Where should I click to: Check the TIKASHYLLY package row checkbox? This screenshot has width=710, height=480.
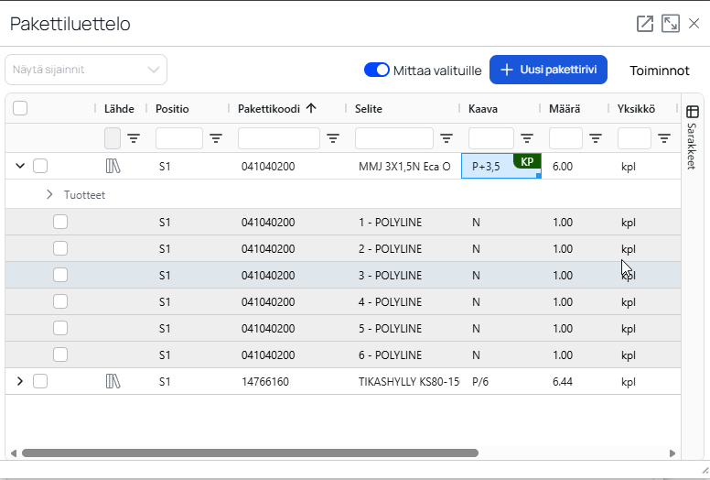pos(40,381)
